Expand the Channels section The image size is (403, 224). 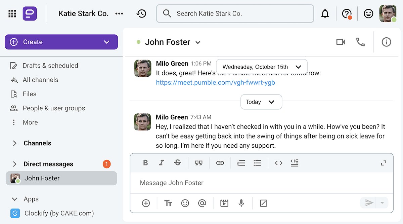pyautogui.click(x=14, y=143)
